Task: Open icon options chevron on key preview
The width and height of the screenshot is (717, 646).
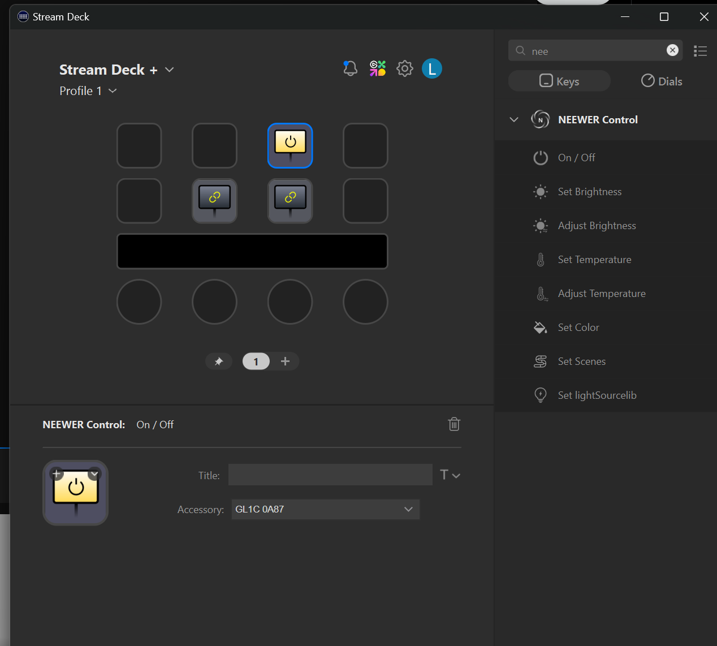Action: click(94, 473)
